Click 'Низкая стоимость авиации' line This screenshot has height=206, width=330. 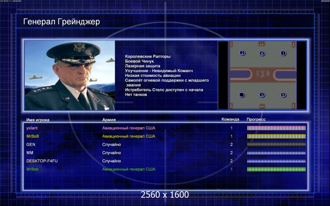(x=153, y=76)
